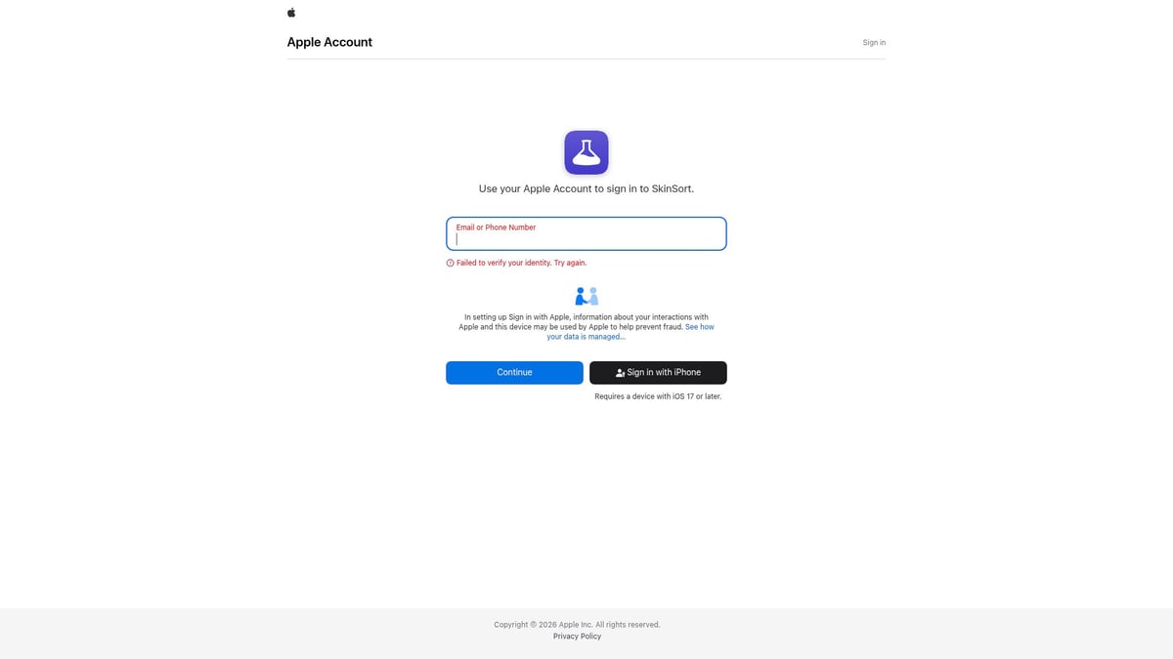Click the person icon in Sign in with iPhone
Screen dimensions: 1173x659
click(620, 373)
